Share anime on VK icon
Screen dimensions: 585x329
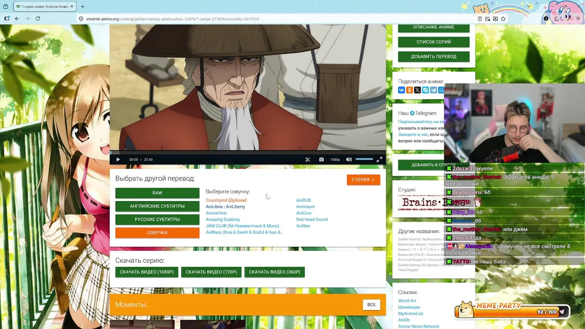point(401,90)
